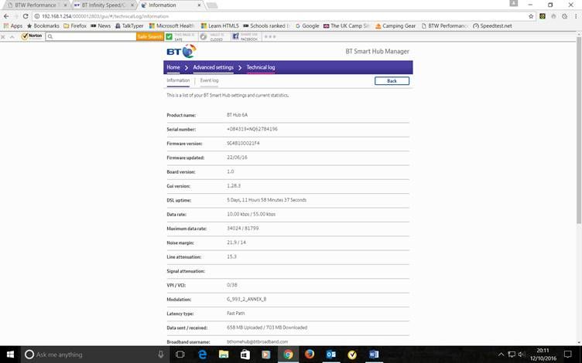Open Norton toolbar more options dots

tap(270, 36)
